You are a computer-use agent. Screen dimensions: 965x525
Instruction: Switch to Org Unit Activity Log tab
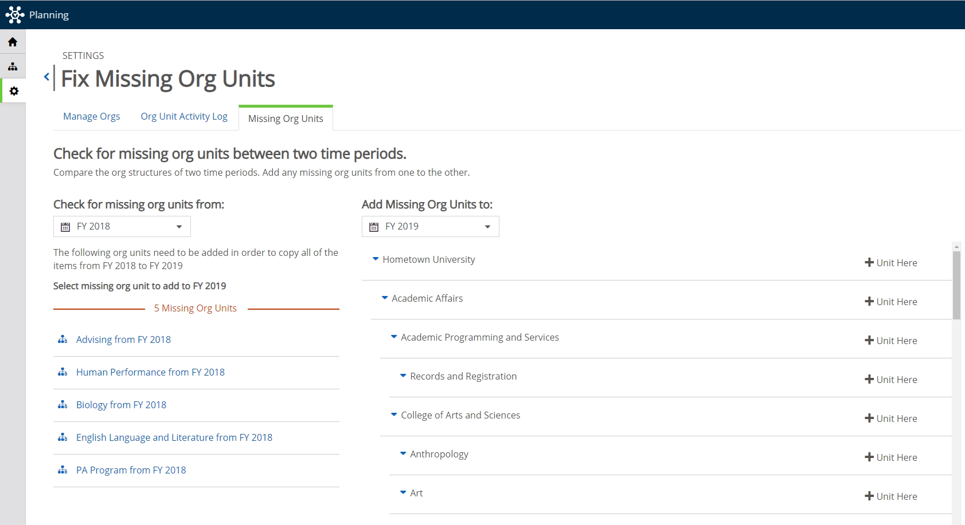pos(184,116)
